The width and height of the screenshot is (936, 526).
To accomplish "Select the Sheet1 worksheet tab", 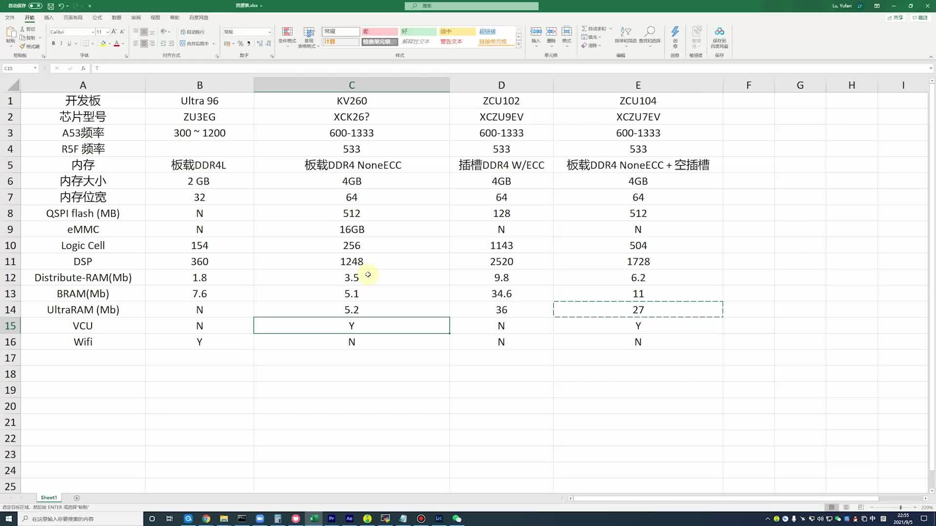I will 49,498.
